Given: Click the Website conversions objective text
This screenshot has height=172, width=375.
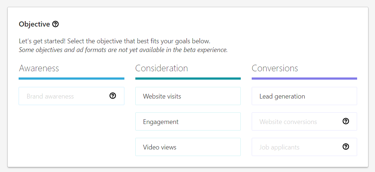Looking at the screenshot, I should tap(288, 122).
